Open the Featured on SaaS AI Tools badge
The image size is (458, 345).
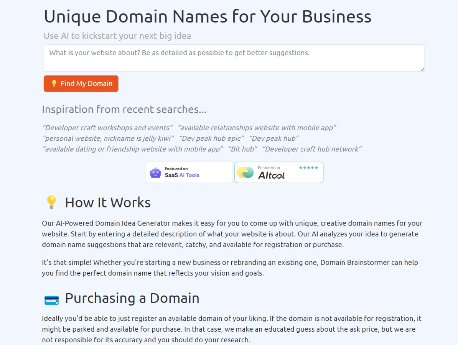(188, 172)
